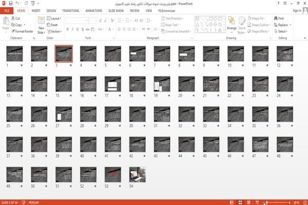Click the Clear Formatting icon
This screenshot has height=205, width=308.
pyautogui.click(x=112, y=21)
